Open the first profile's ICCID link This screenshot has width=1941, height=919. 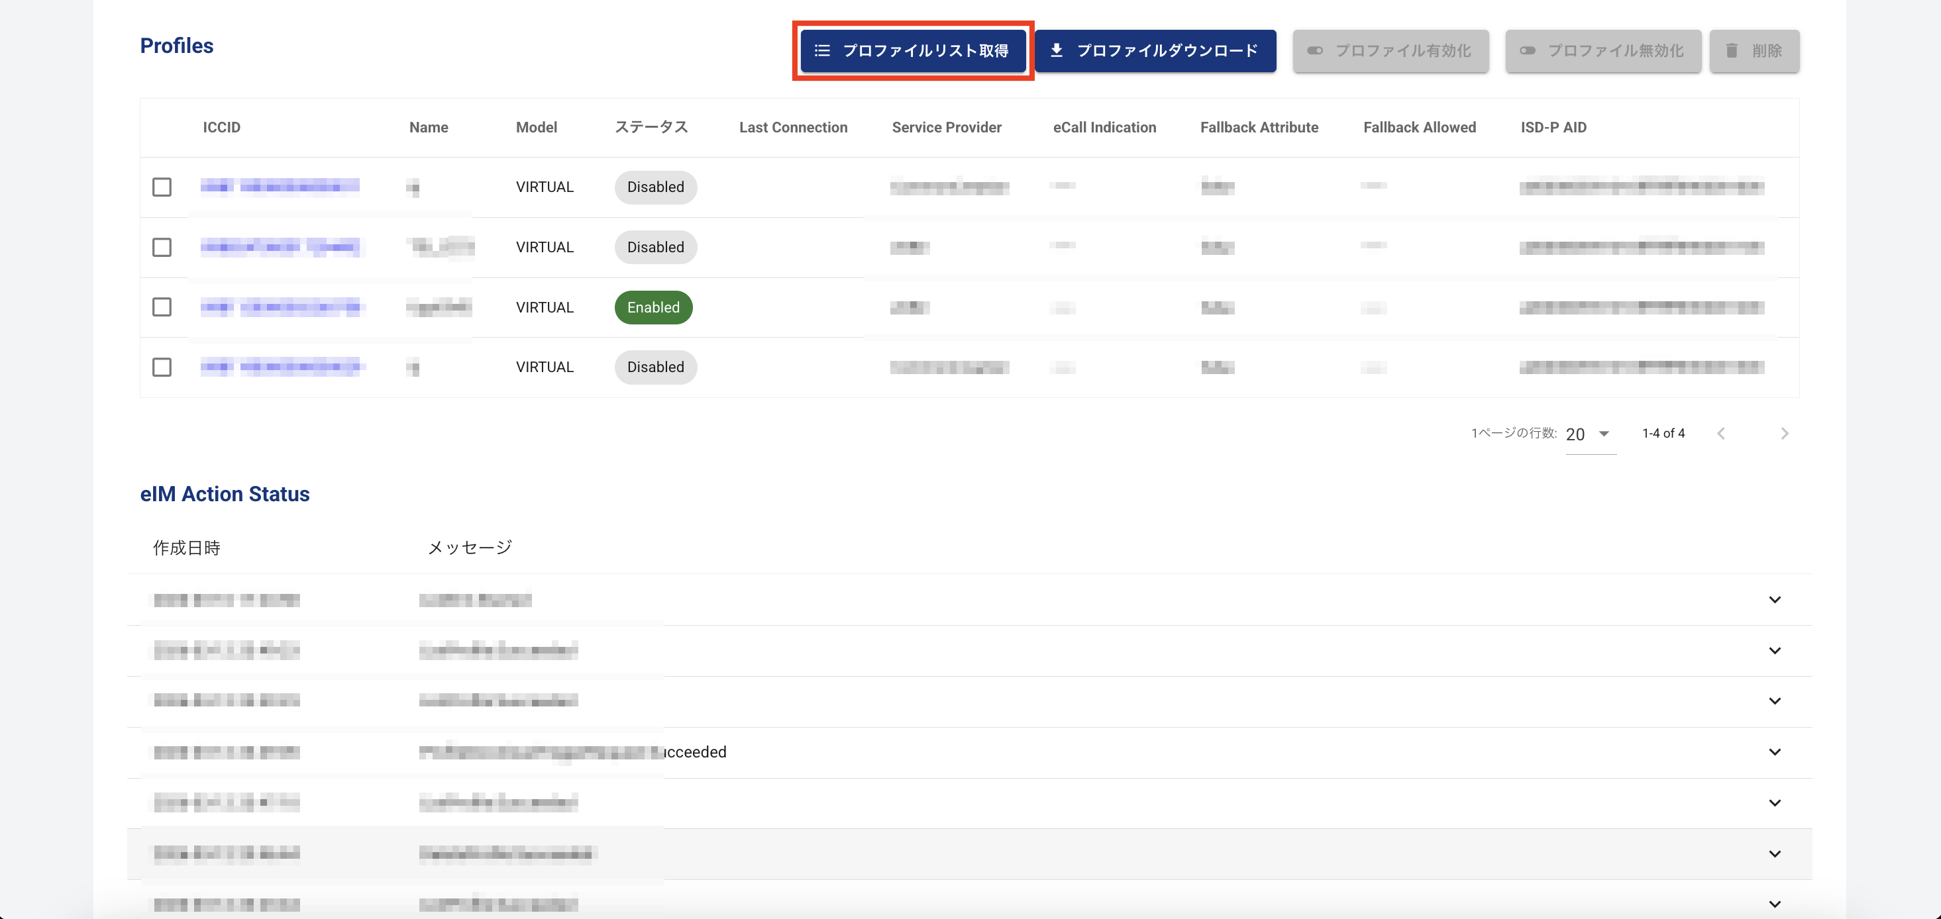pyautogui.click(x=280, y=186)
